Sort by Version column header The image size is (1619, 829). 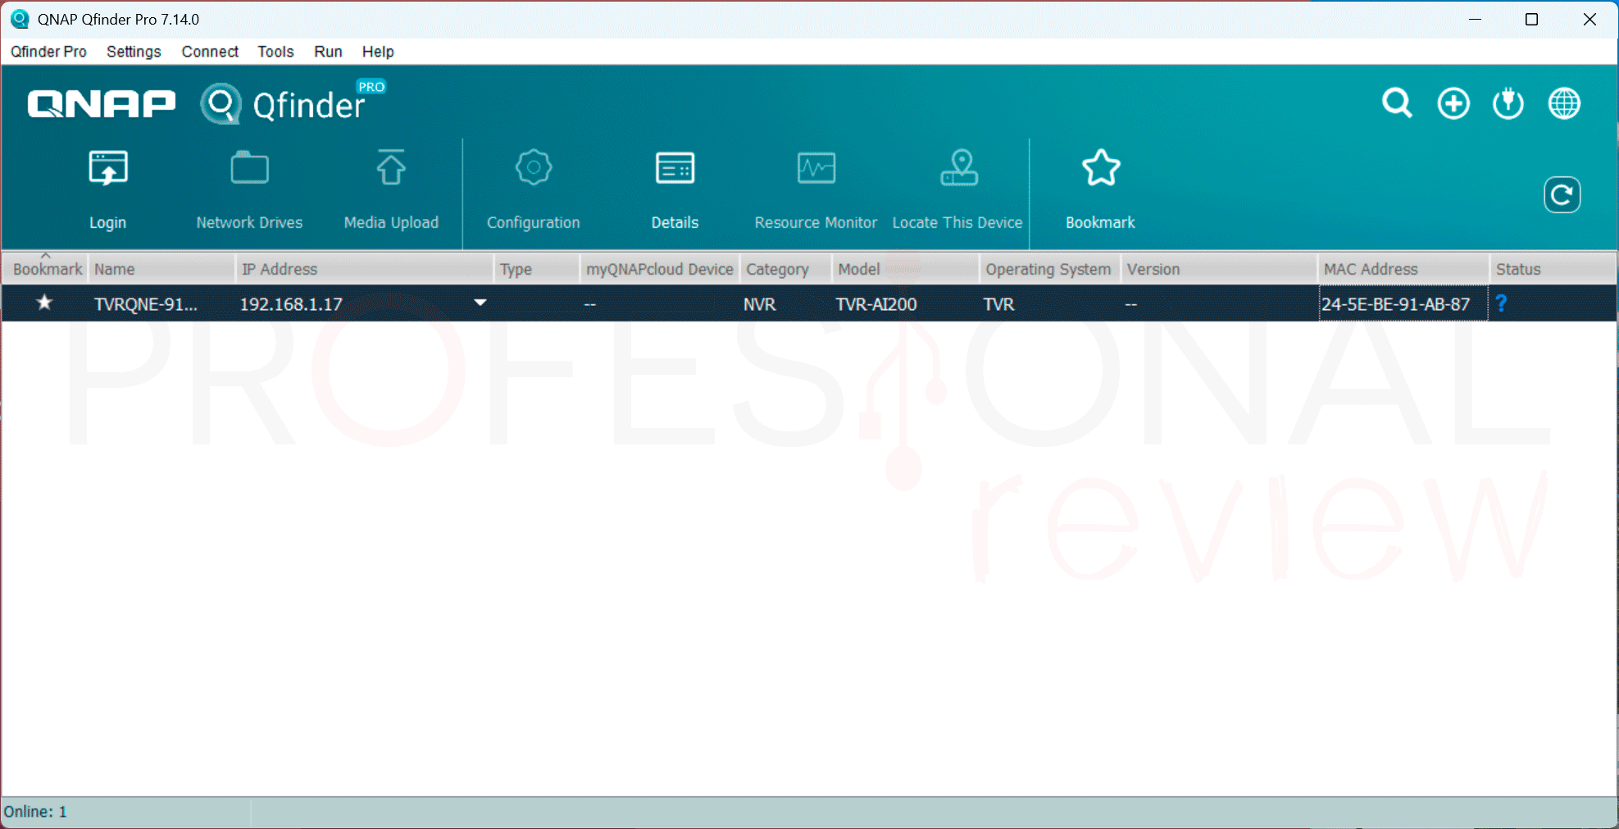coord(1219,269)
